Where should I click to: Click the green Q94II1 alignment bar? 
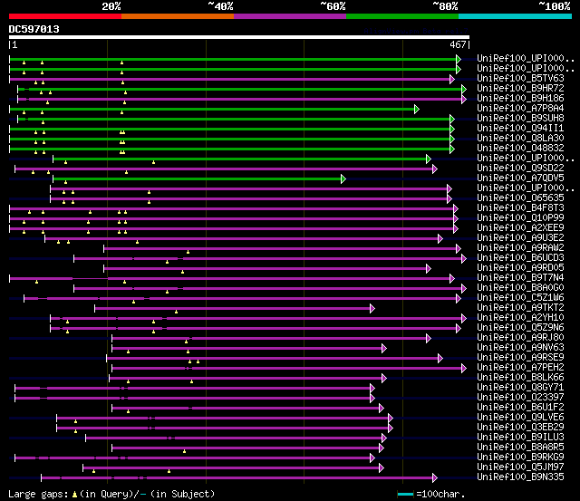(229, 129)
